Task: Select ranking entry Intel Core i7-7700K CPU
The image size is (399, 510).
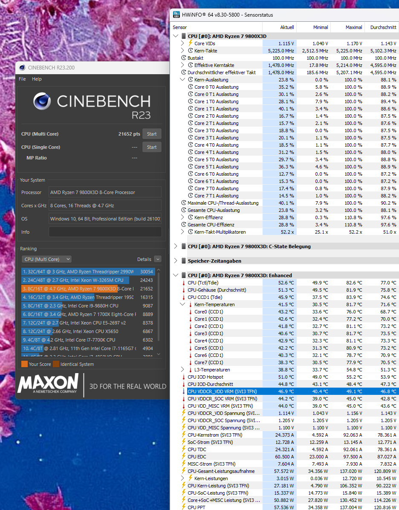Action: click(x=87, y=340)
